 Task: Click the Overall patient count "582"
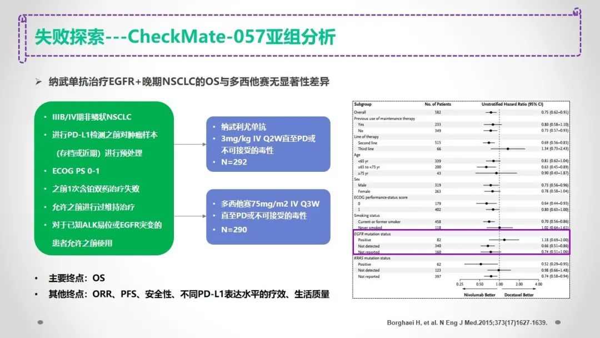click(x=438, y=112)
